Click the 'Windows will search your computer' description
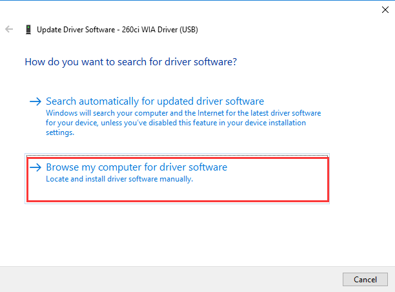The image size is (395, 292). (183, 123)
